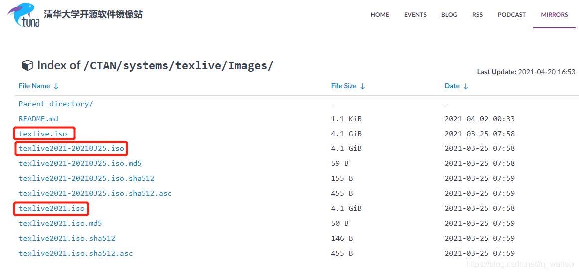Open texlive2021.iso.sha512 checksum link

click(67, 238)
